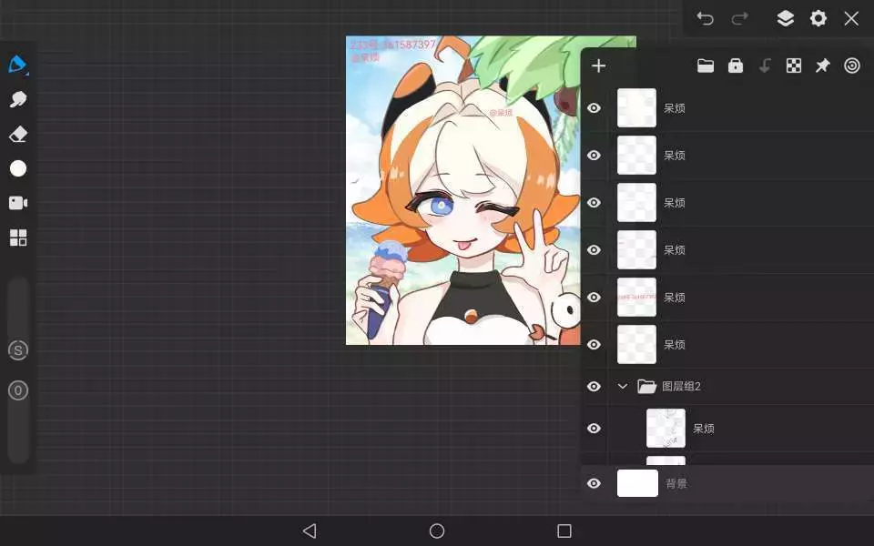Click the circled 0 button
874x546 pixels.
point(18,390)
